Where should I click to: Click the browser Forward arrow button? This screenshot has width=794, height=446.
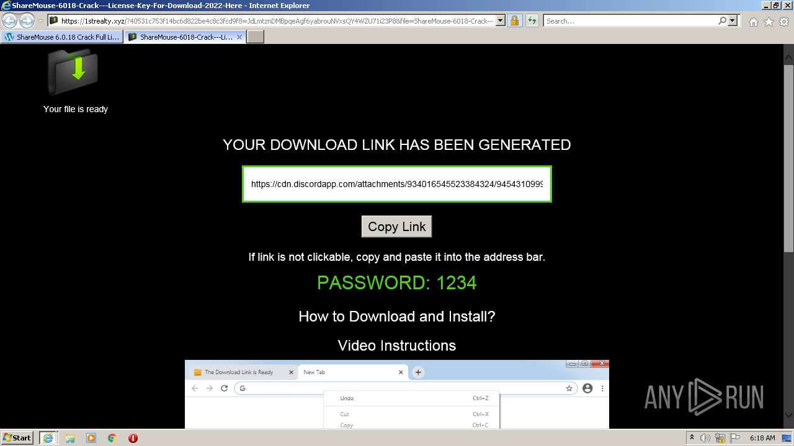[27, 21]
